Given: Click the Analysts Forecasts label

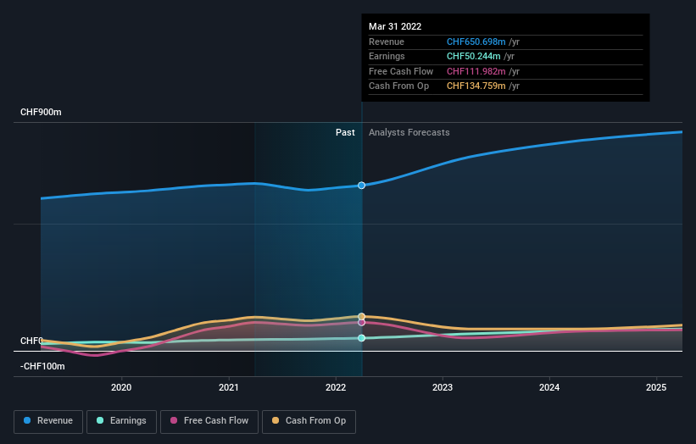Looking at the screenshot, I should [x=409, y=133].
